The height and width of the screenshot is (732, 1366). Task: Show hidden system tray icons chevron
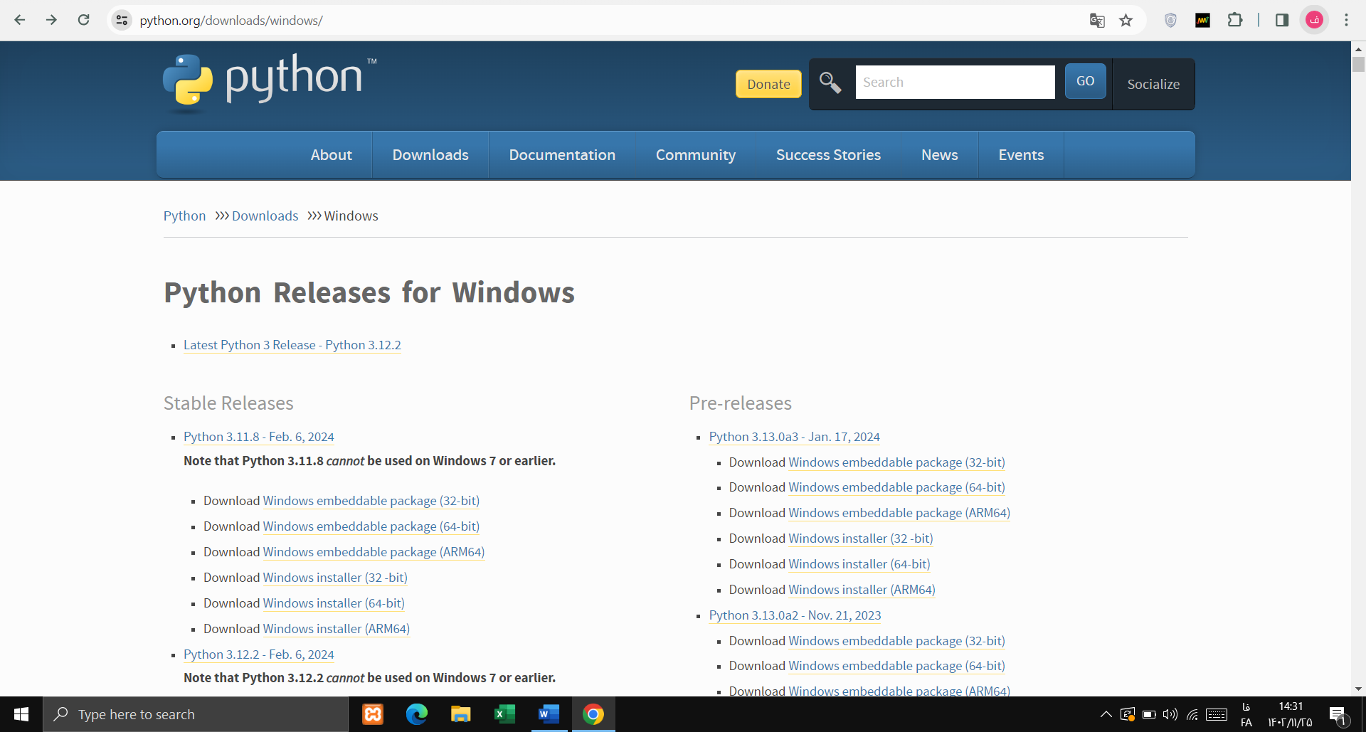click(1106, 714)
